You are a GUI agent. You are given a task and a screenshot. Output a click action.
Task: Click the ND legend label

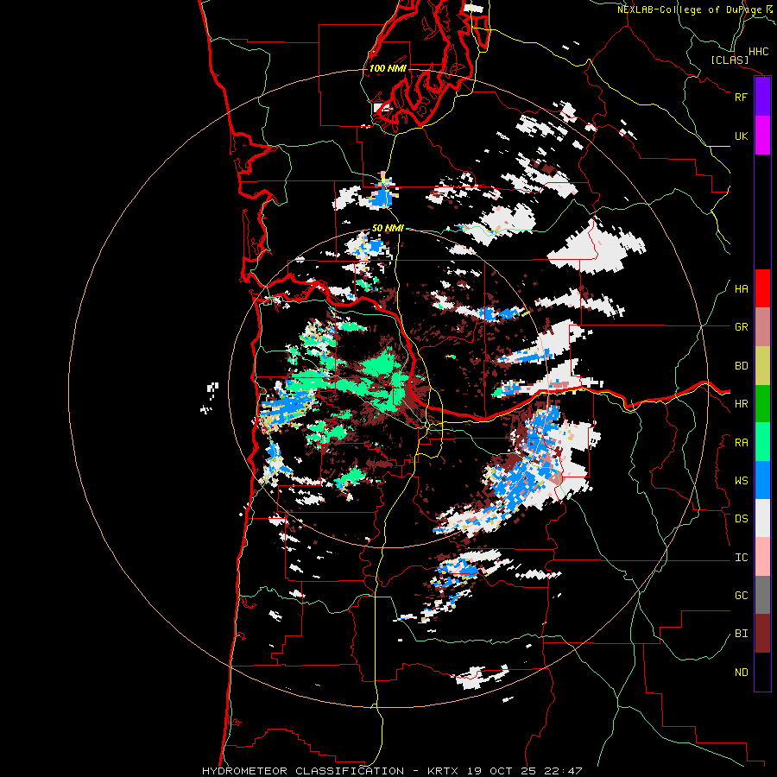(742, 672)
